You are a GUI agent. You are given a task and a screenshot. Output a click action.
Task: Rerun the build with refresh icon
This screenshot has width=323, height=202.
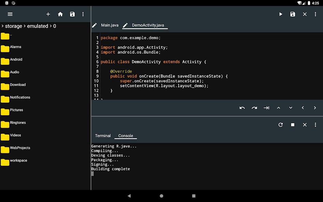[x=281, y=125]
